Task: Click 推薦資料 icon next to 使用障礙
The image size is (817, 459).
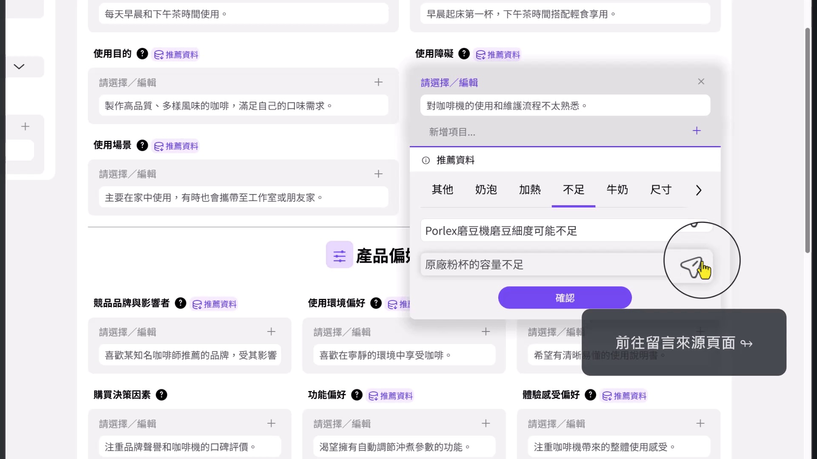Action: [x=497, y=54]
